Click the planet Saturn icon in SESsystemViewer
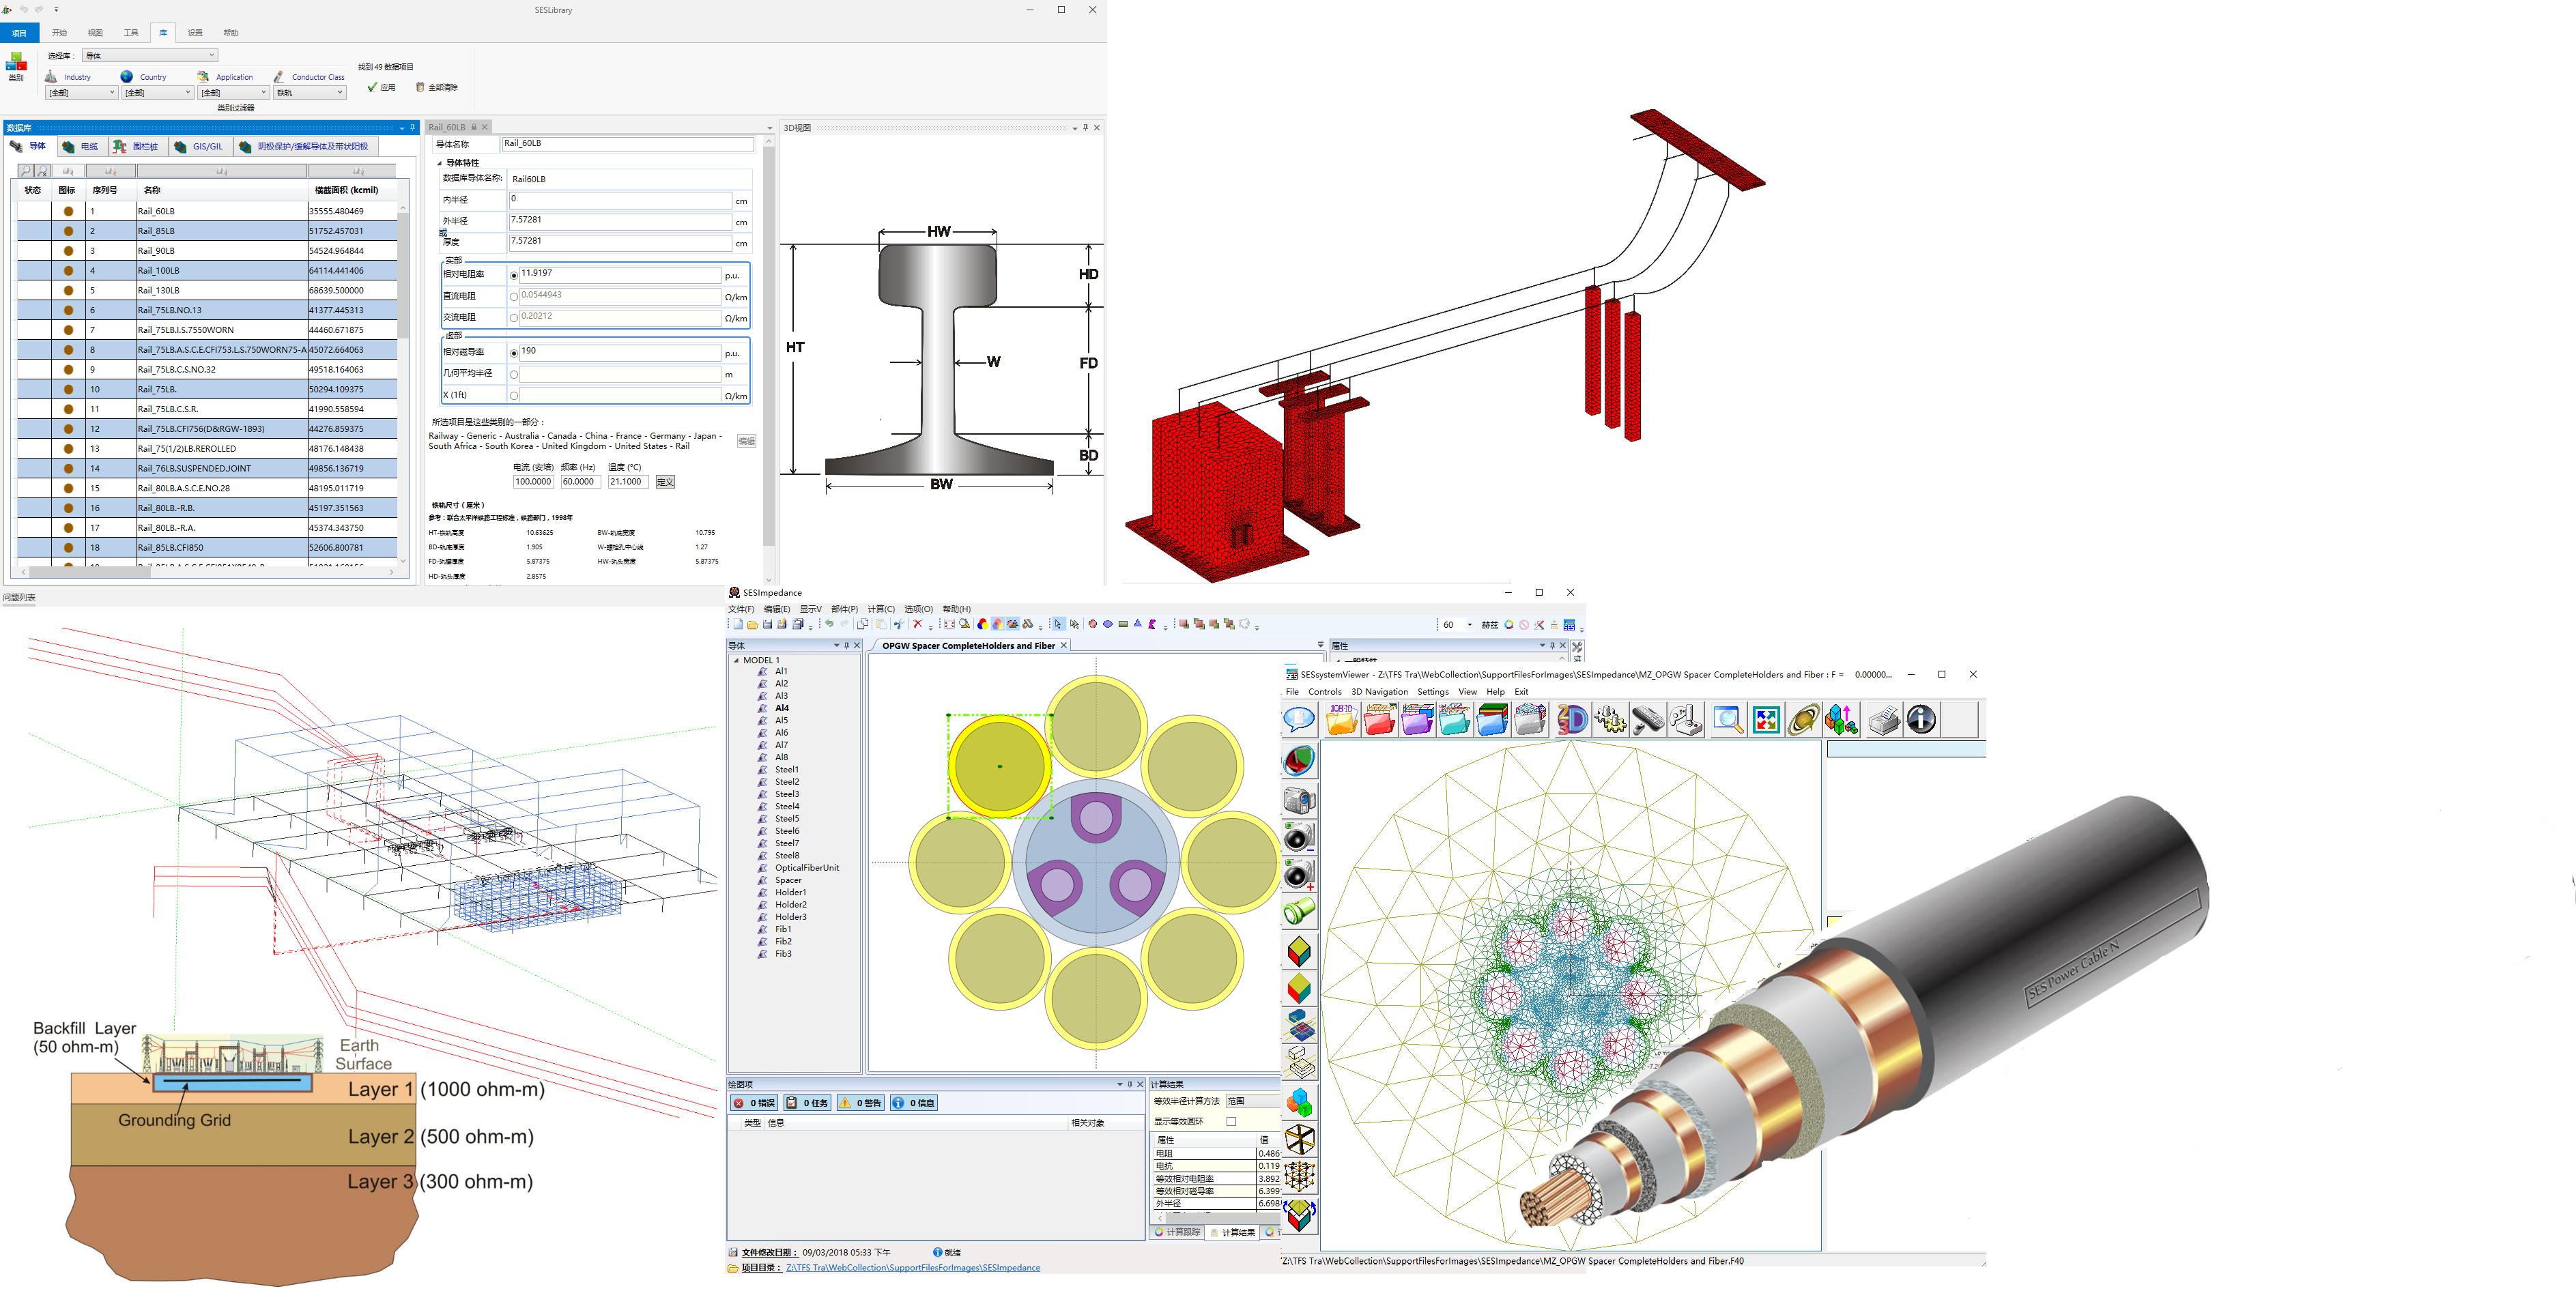This screenshot has height=1291, width=2576. click(1803, 720)
